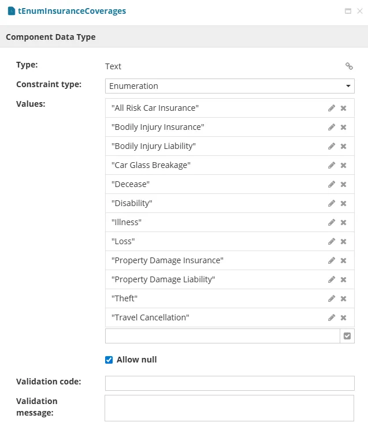Click into the Validation message text area
This screenshot has height=426, width=368.
(229, 408)
